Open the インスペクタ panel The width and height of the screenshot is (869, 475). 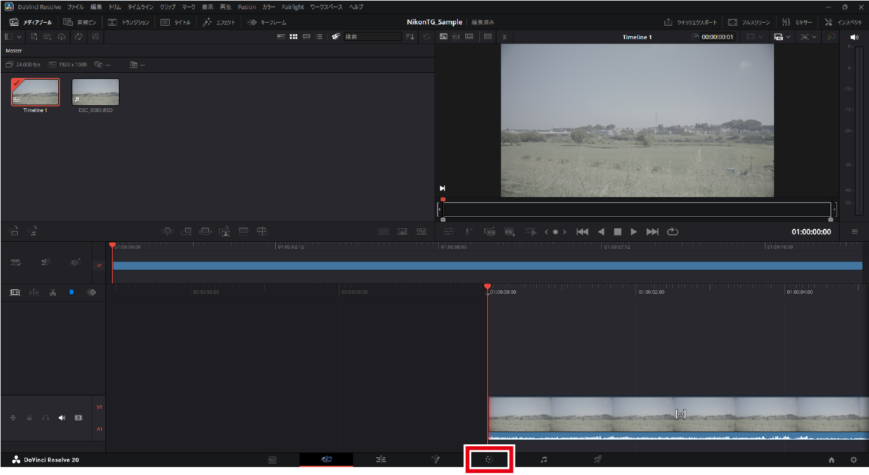[x=843, y=22]
